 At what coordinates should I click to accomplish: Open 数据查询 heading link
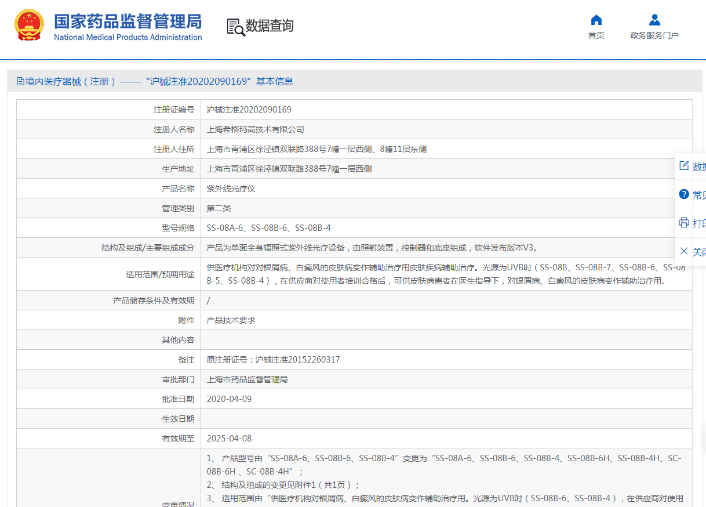click(270, 26)
